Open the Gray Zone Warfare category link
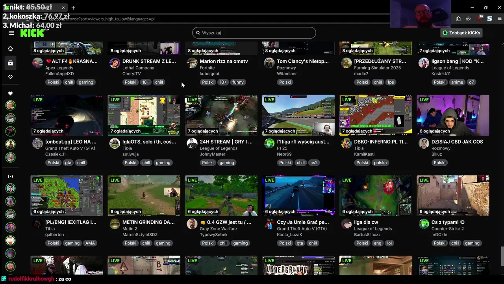The height and width of the screenshot is (284, 504). (218, 229)
